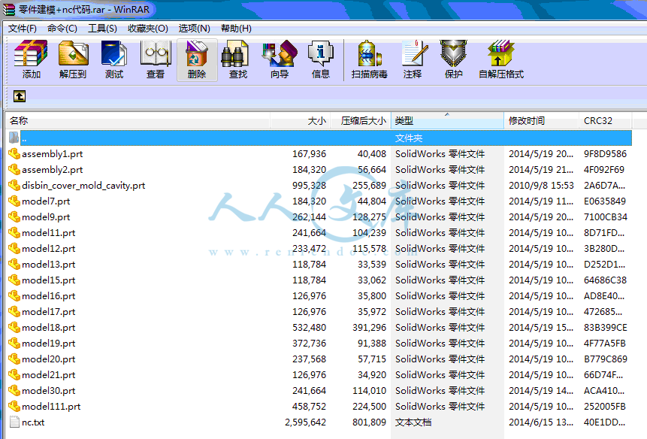Click the file icon of disbin_cover_mold_cavity.prt

(x=14, y=186)
